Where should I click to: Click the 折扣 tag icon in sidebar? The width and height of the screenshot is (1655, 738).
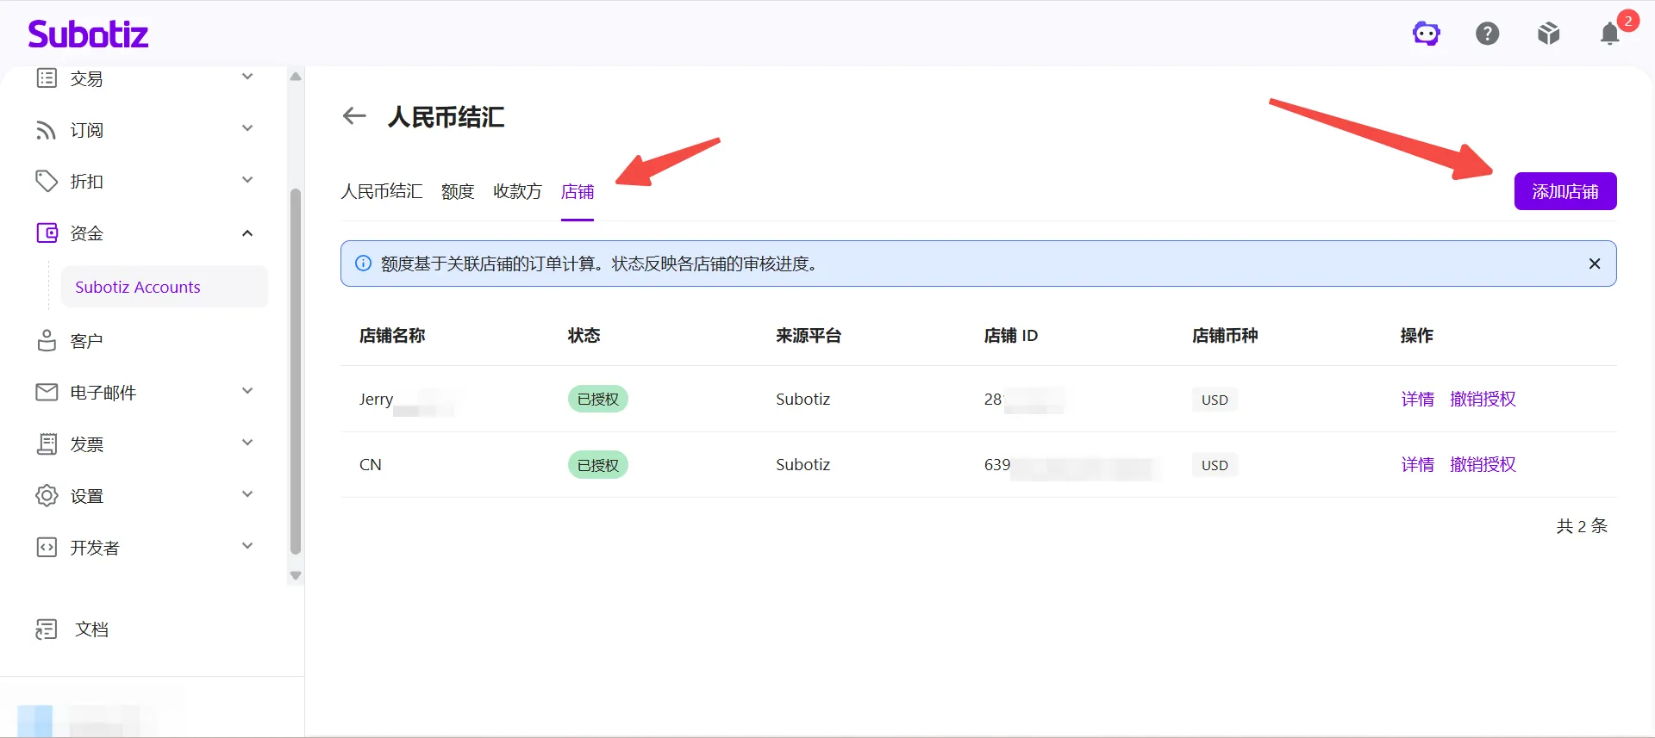point(47,182)
